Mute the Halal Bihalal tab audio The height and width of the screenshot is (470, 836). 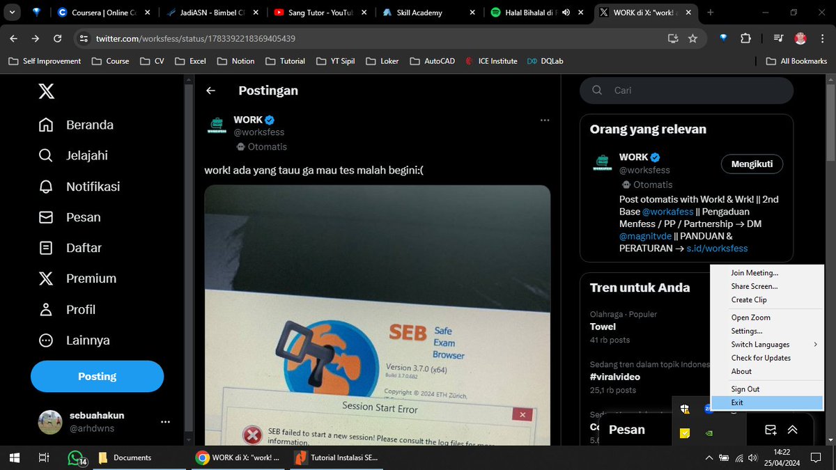(x=566, y=13)
